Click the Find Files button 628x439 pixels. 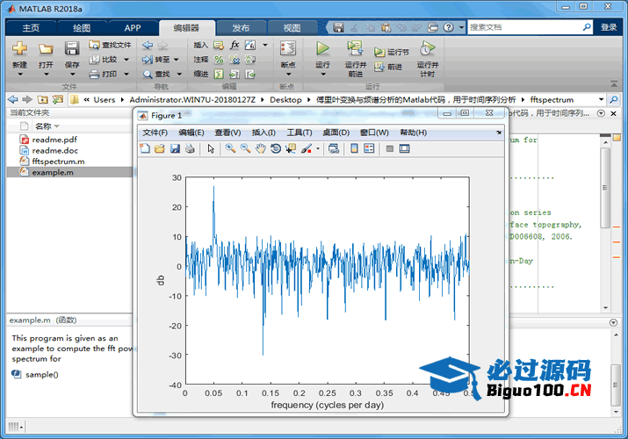(x=110, y=45)
